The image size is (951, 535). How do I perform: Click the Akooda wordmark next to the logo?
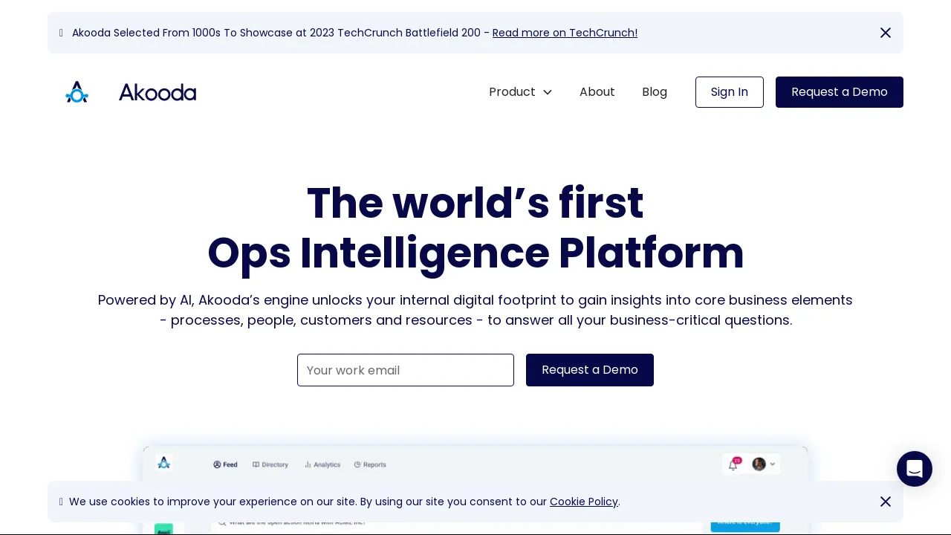[158, 92]
